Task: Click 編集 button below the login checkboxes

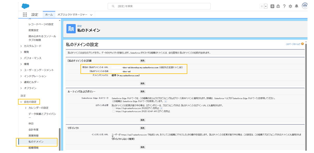Action: (143, 120)
